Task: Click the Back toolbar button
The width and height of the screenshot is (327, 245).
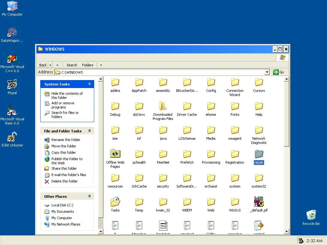Action: click(43, 65)
